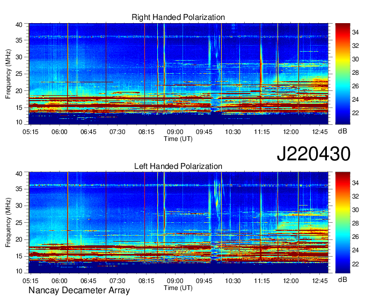
Task: Click the 10:30 time tick on the bottom plot
Action: 233,281
